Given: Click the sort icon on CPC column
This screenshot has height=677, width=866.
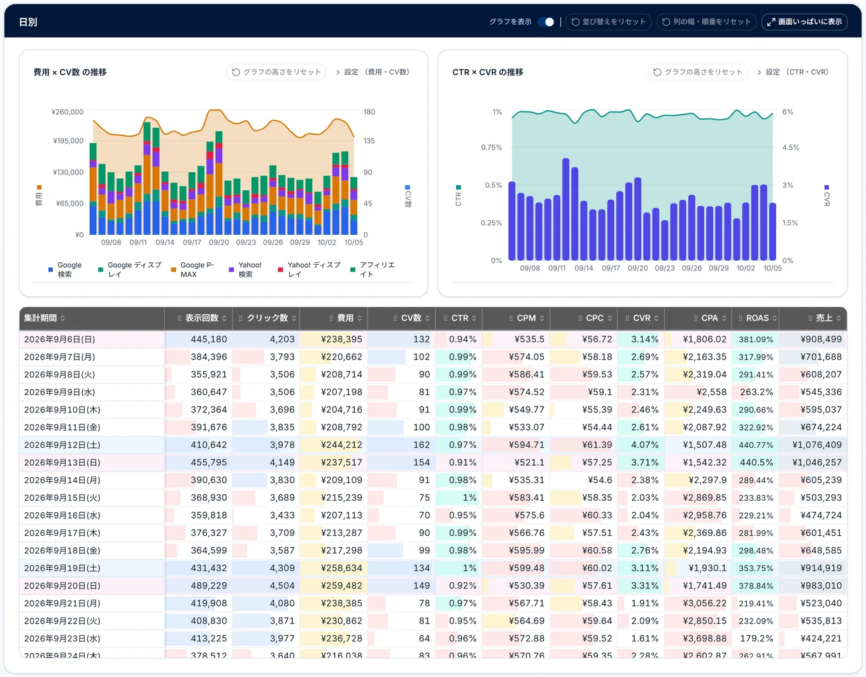Looking at the screenshot, I should click(609, 318).
